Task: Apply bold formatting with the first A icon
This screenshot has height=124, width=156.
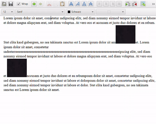Action: point(71,4)
